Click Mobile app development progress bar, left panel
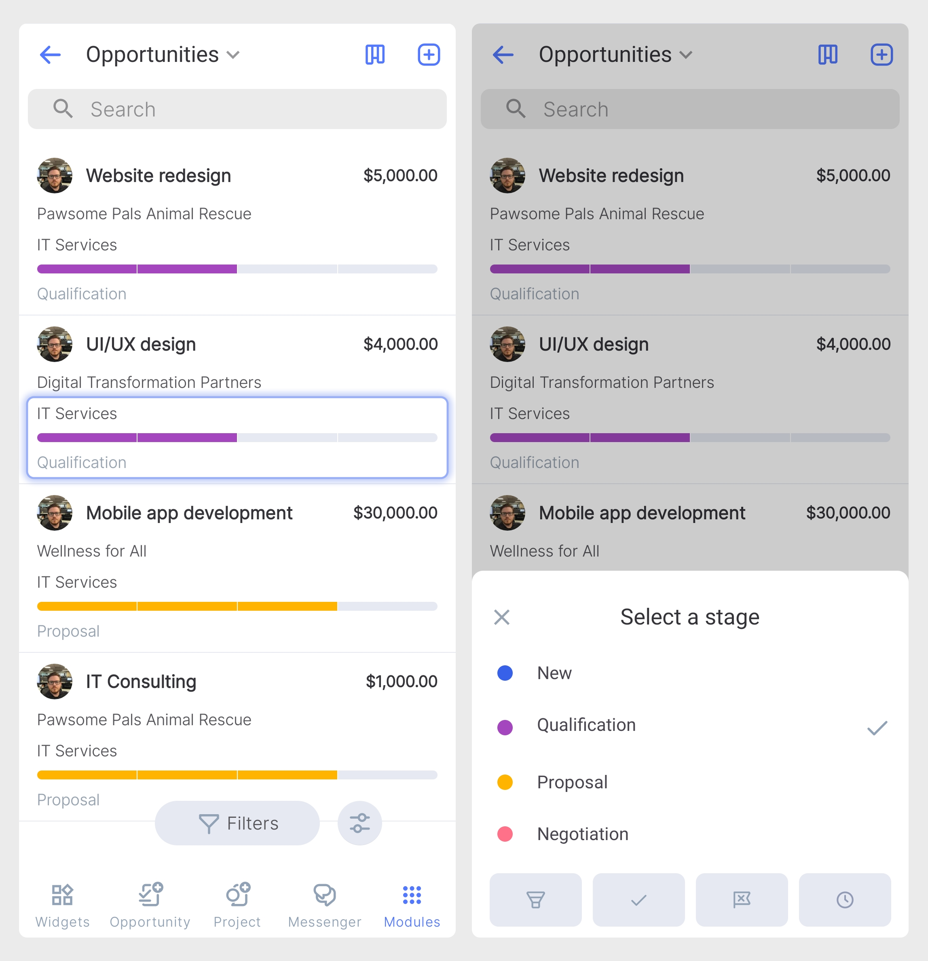This screenshot has width=928, height=961. coord(237,607)
